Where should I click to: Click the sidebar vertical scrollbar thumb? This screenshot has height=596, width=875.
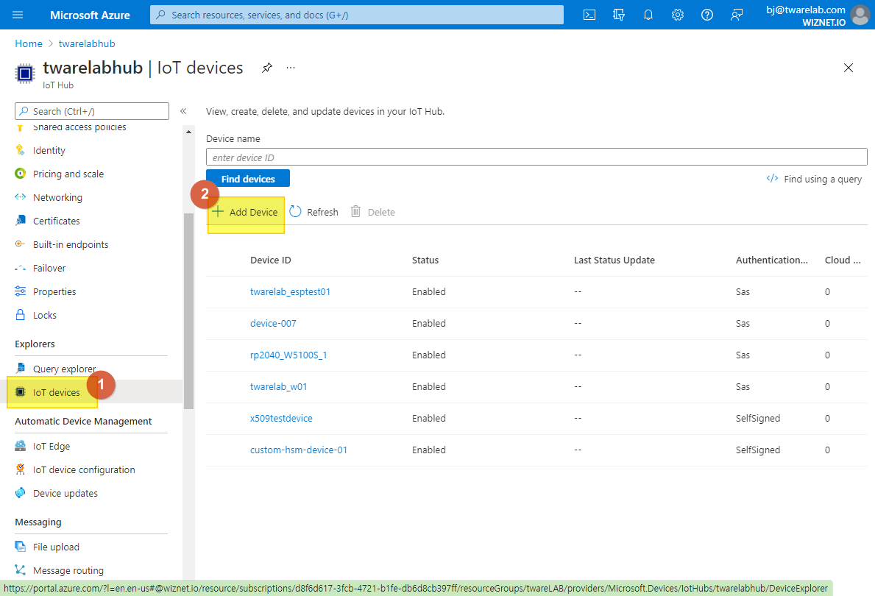[x=188, y=311]
